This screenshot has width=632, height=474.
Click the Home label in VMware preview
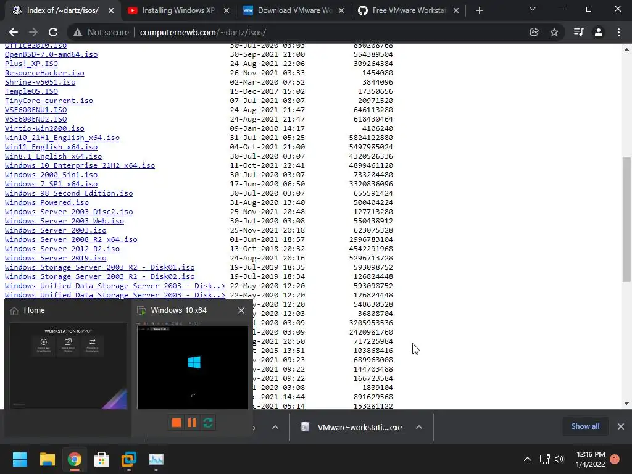pos(35,310)
